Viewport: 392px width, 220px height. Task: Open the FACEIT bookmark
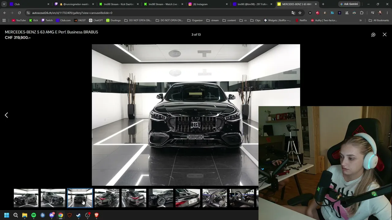click(x=80, y=20)
